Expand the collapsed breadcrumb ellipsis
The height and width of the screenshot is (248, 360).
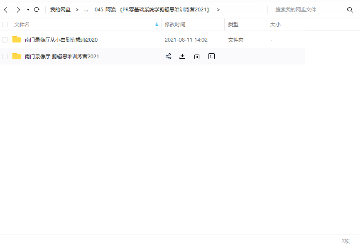pyautogui.click(x=86, y=10)
